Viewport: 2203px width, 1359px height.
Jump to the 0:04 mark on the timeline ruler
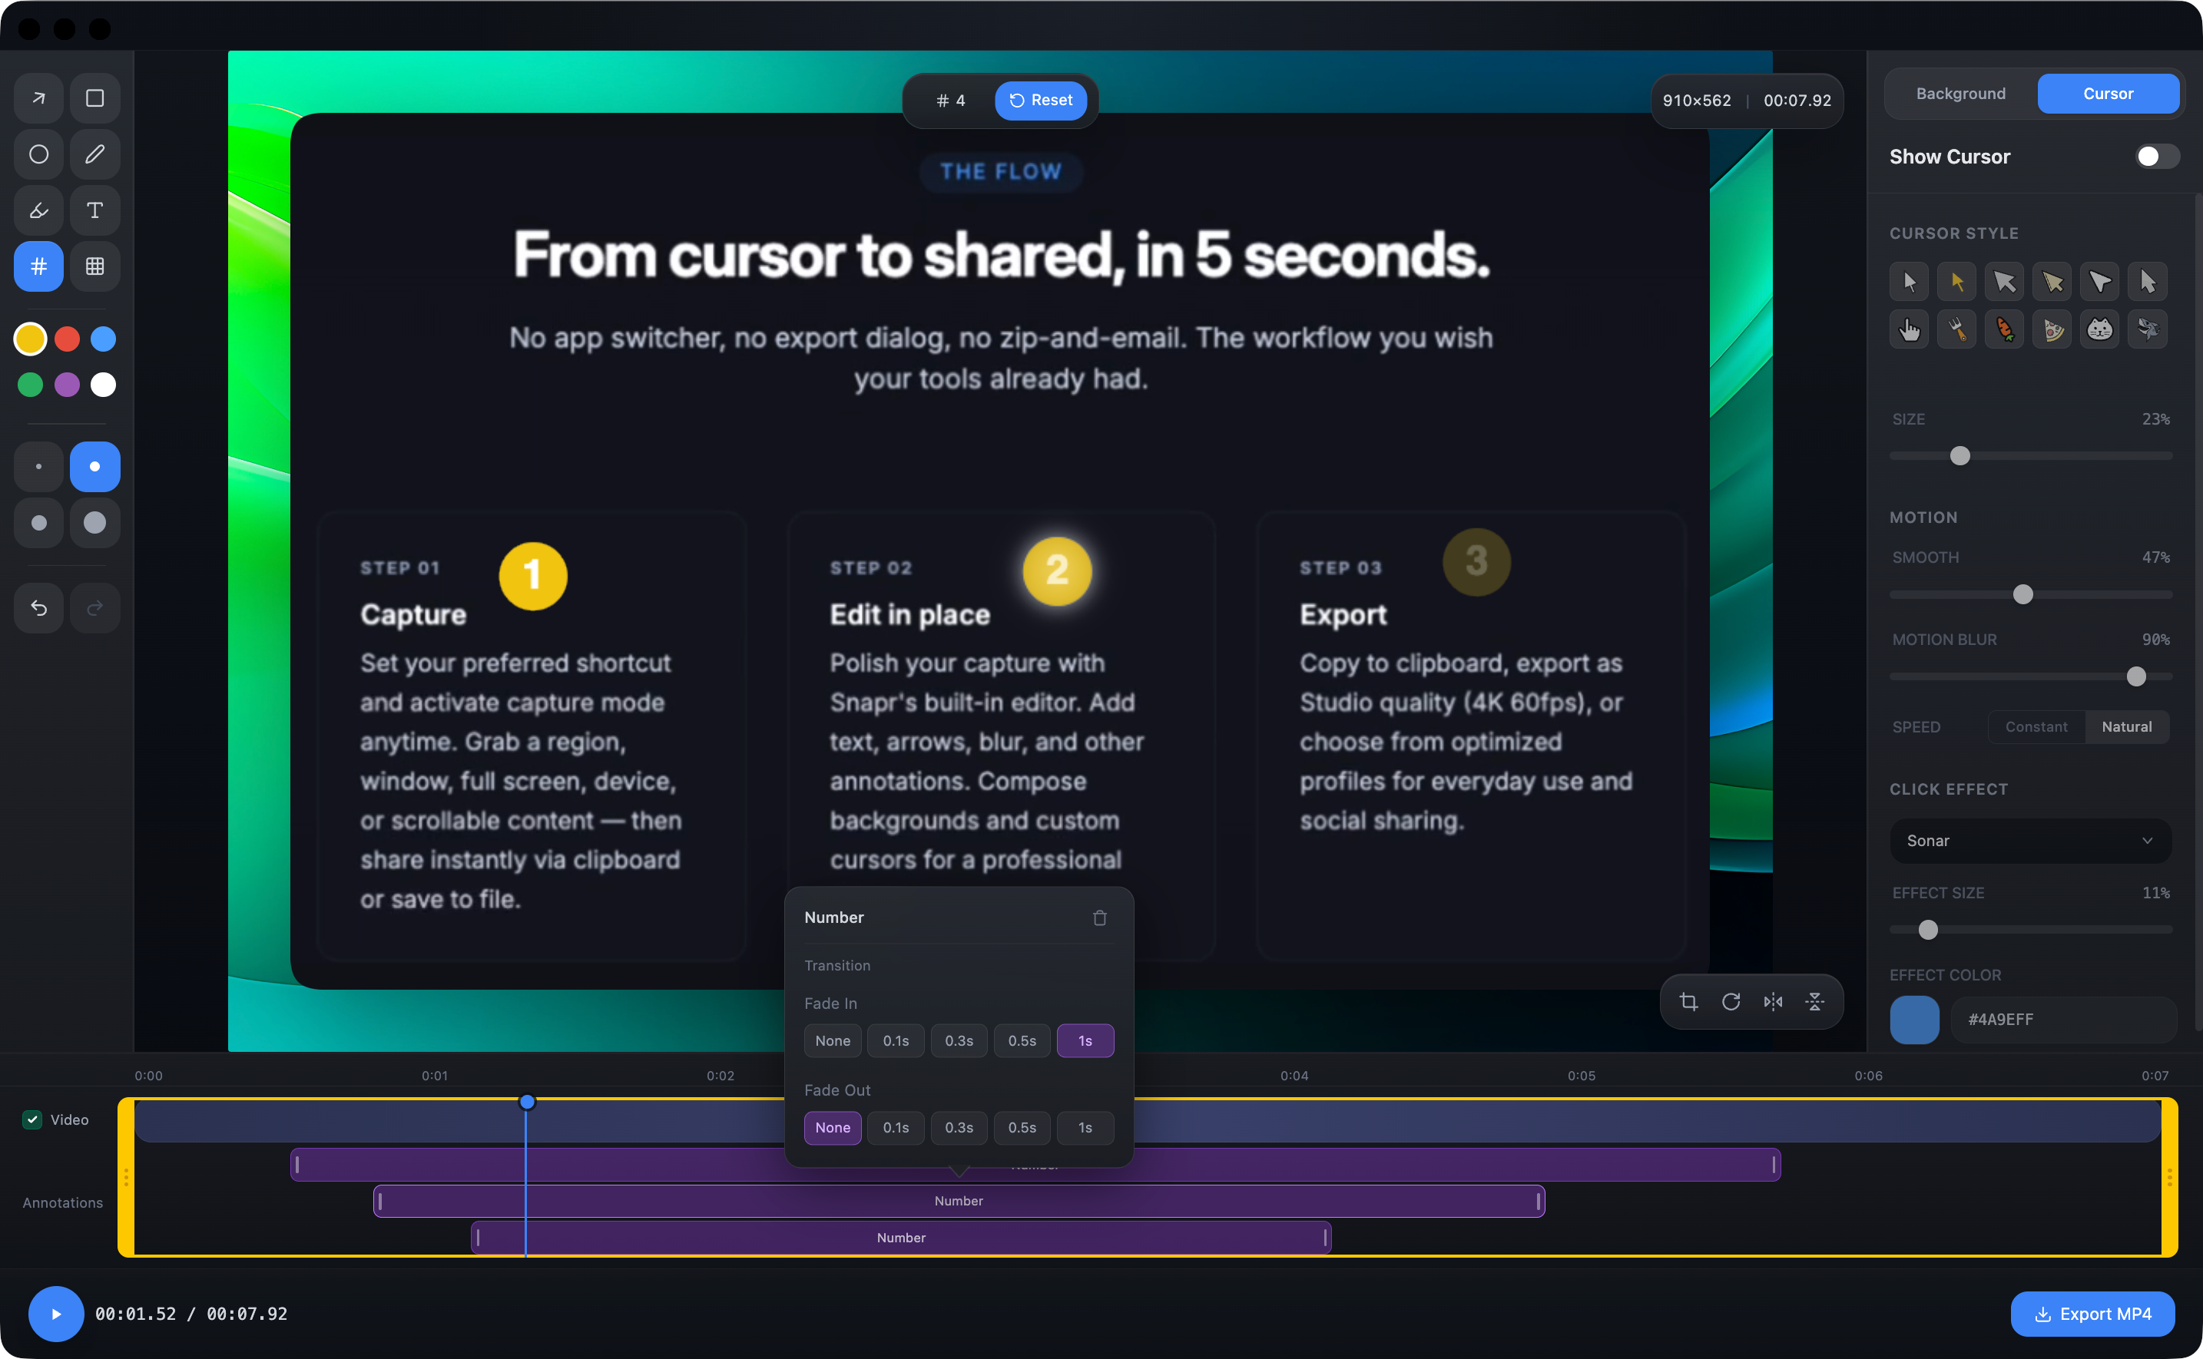point(1294,1076)
